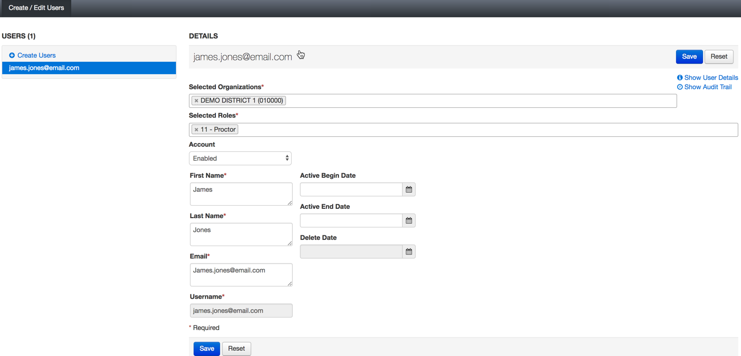This screenshot has height=356, width=741.
Task: Remove DEMO DISTRICT 1 organization tag
Action: click(x=196, y=101)
